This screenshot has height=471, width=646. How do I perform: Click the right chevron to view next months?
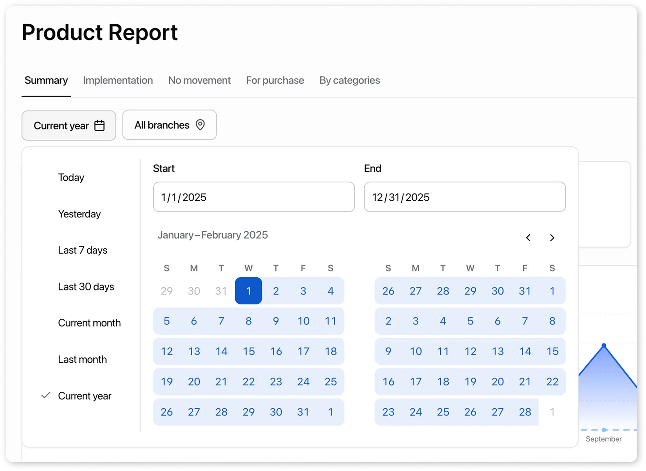pyautogui.click(x=552, y=238)
